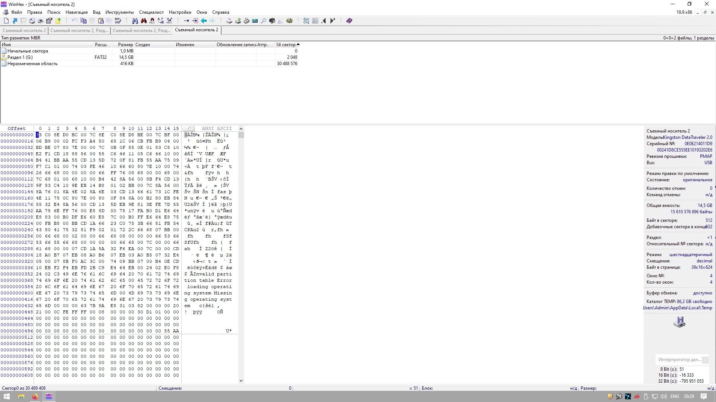Click the blue Back arrow icon
Image resolution: width=716 pixels, height=402 pixels.
click(204, 21)
